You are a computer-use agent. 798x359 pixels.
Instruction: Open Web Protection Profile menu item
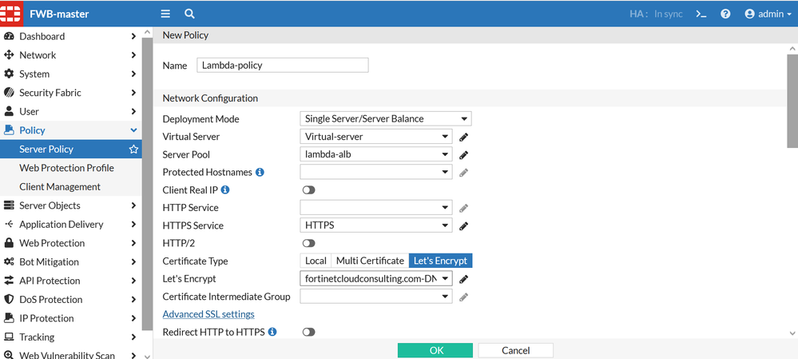click(x=66, y=168)
